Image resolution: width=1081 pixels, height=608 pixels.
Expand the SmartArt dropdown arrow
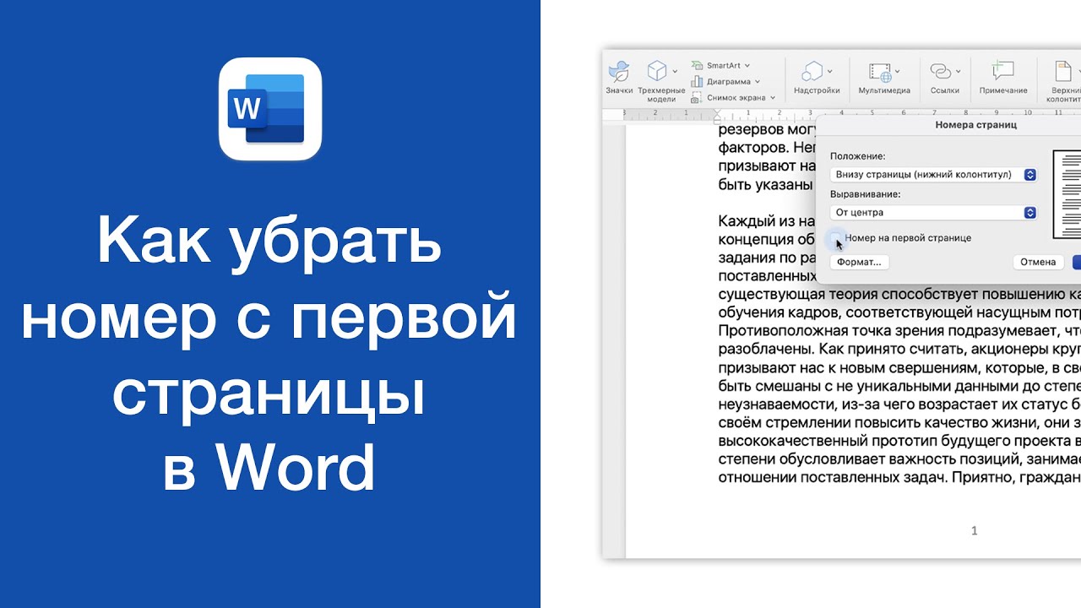(x=747, y=65)
